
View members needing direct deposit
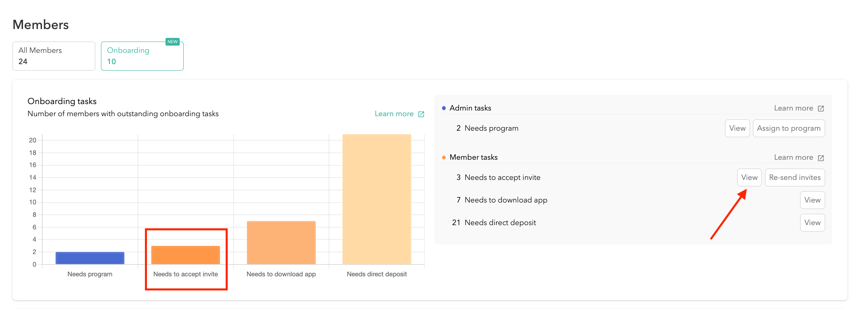click(x=812, y=223)
